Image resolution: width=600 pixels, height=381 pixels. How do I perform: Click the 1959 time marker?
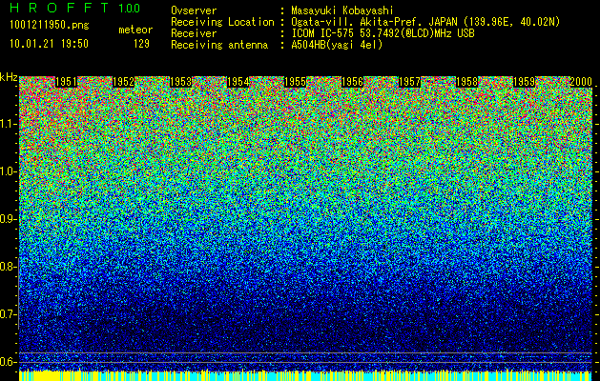click(x=524, y=82)
